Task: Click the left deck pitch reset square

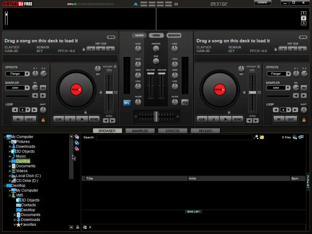Action: (x=115, y=93)
